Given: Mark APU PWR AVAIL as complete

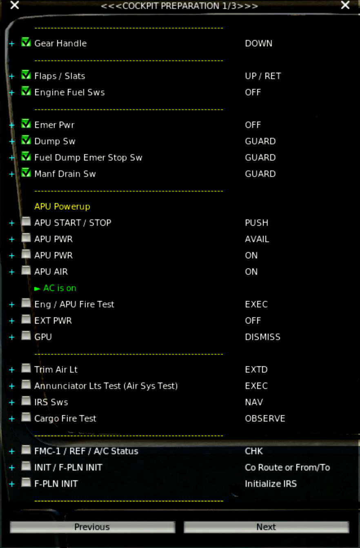Looking at the screenshot, I should [26, 239].
